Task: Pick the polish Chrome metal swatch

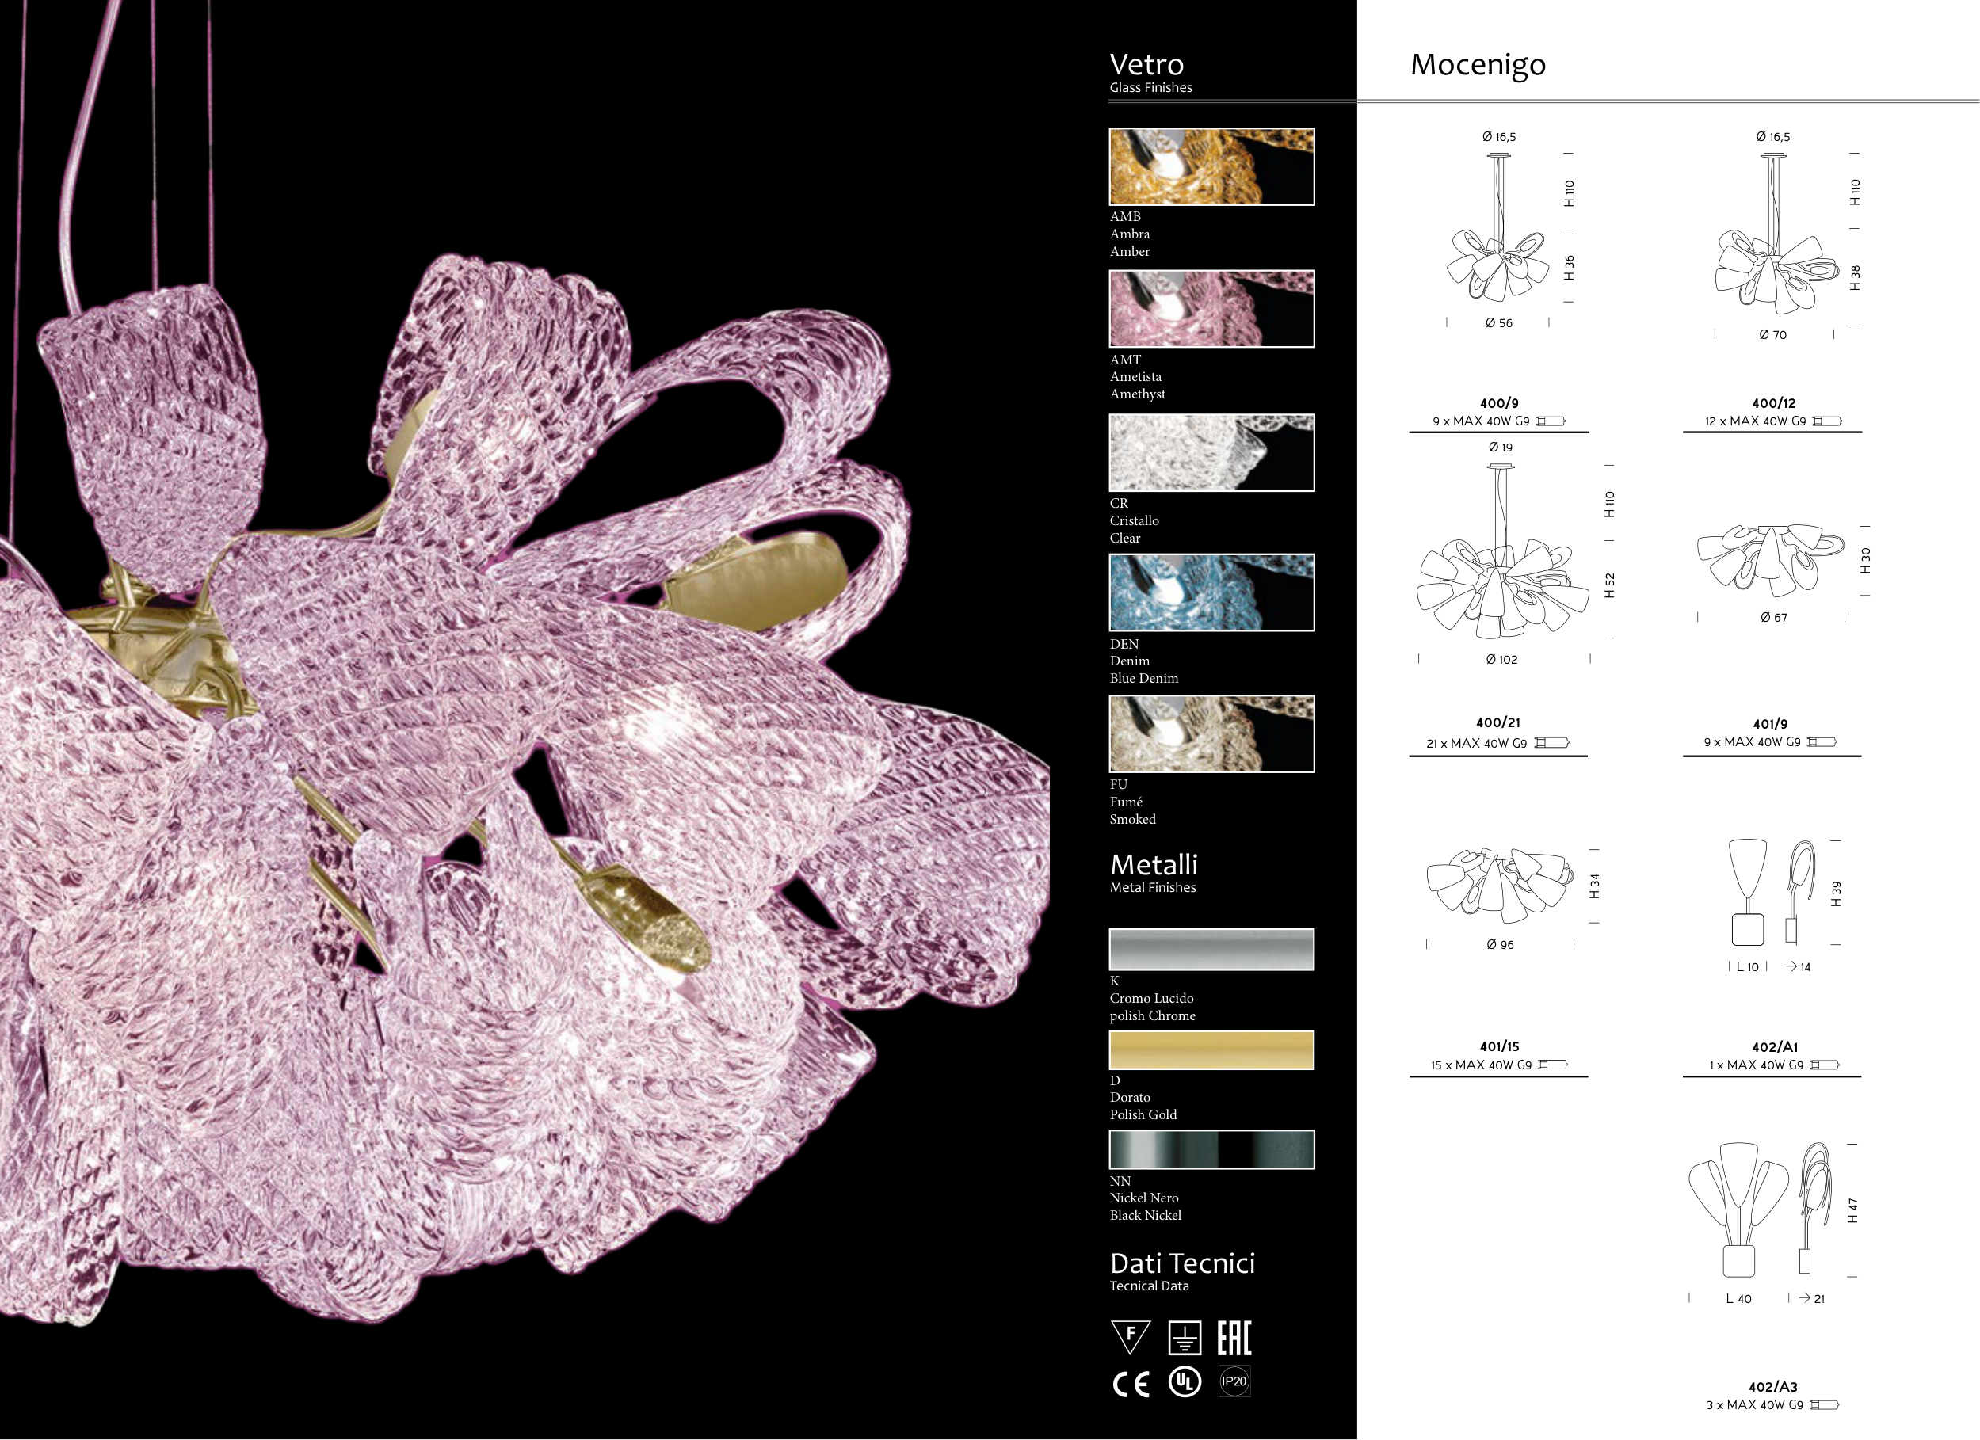Action: click(1211, 950)
